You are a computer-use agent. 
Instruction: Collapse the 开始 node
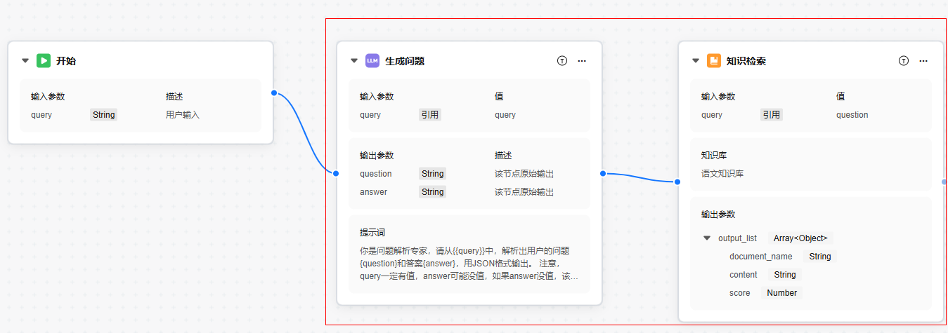point(26,61)
